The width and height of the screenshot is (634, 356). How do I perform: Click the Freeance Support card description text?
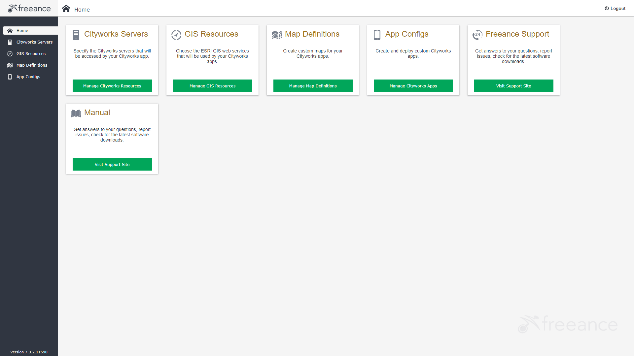(513, 56)
